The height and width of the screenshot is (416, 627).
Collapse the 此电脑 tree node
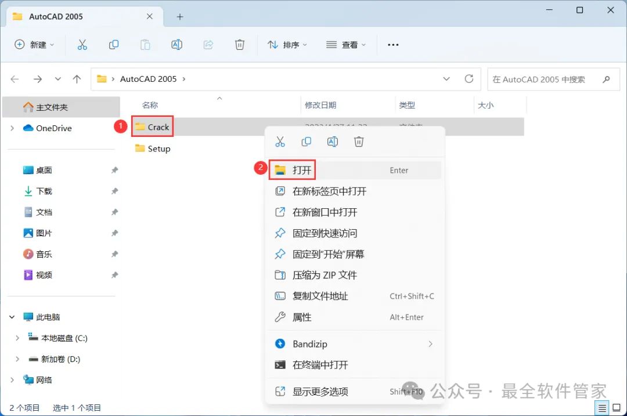pos(12,317)
